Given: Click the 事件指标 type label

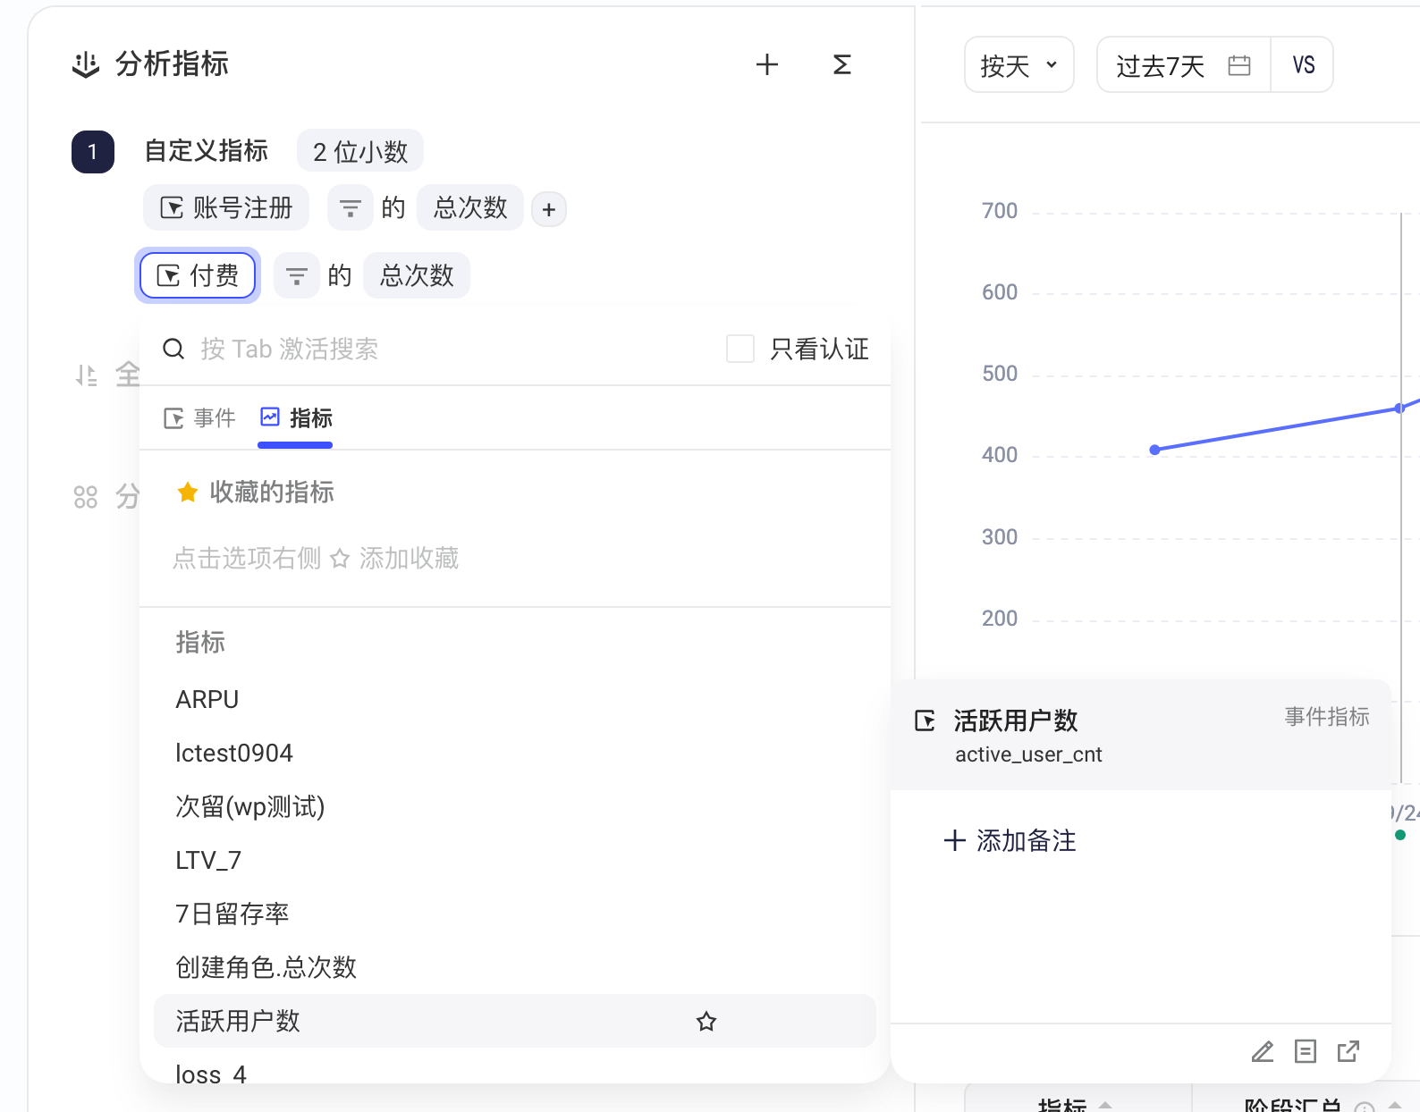Looking at the screenshot, I should (x=1327, y=717).
